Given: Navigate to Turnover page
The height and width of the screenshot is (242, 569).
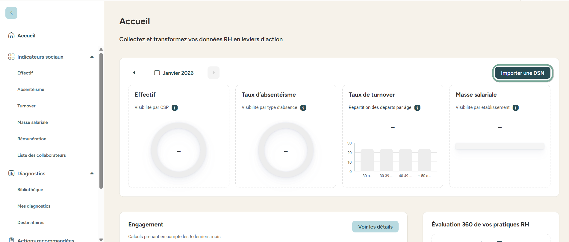Looking at the screenshot, I should point(26,106).
